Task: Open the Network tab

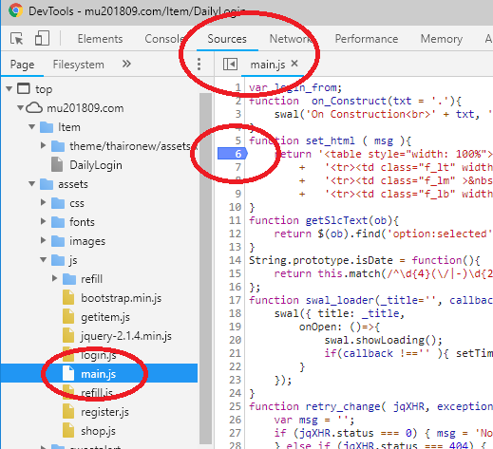Action: [x=291, y=39]
